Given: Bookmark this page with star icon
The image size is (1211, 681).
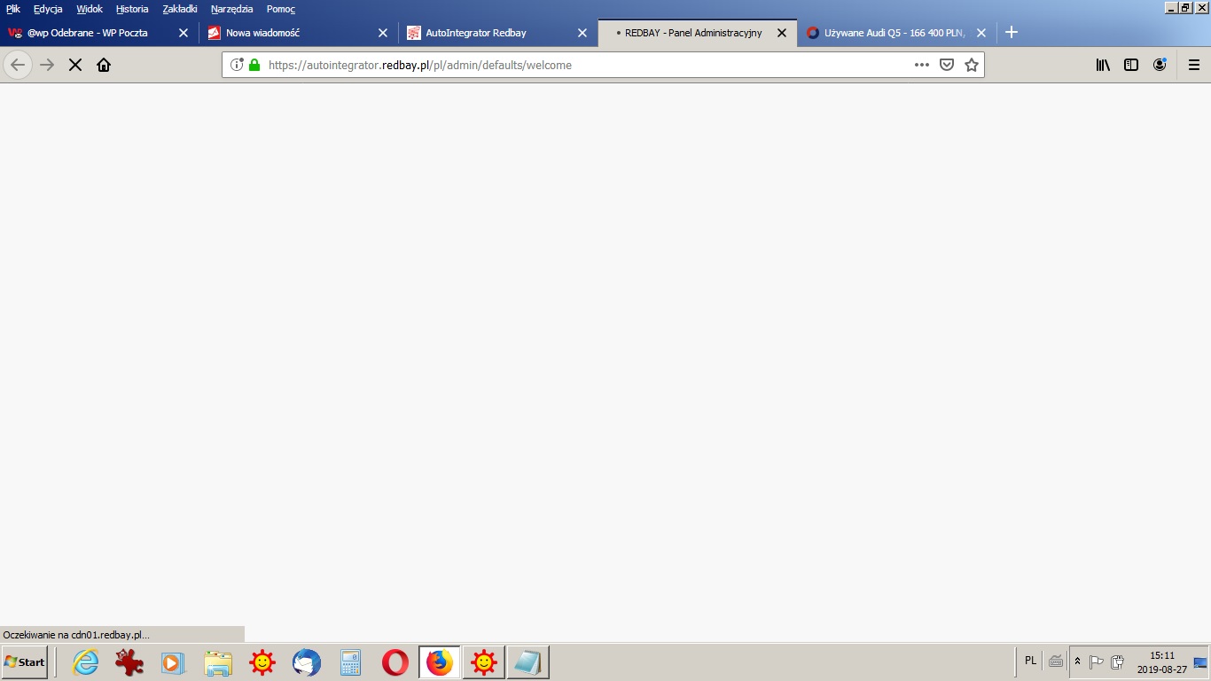Looking at the screenshot, I should pyautogui.click(x=972, y=65).
